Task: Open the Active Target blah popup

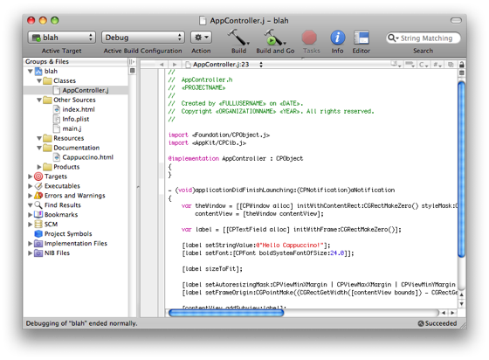Action: pos(61,38)
